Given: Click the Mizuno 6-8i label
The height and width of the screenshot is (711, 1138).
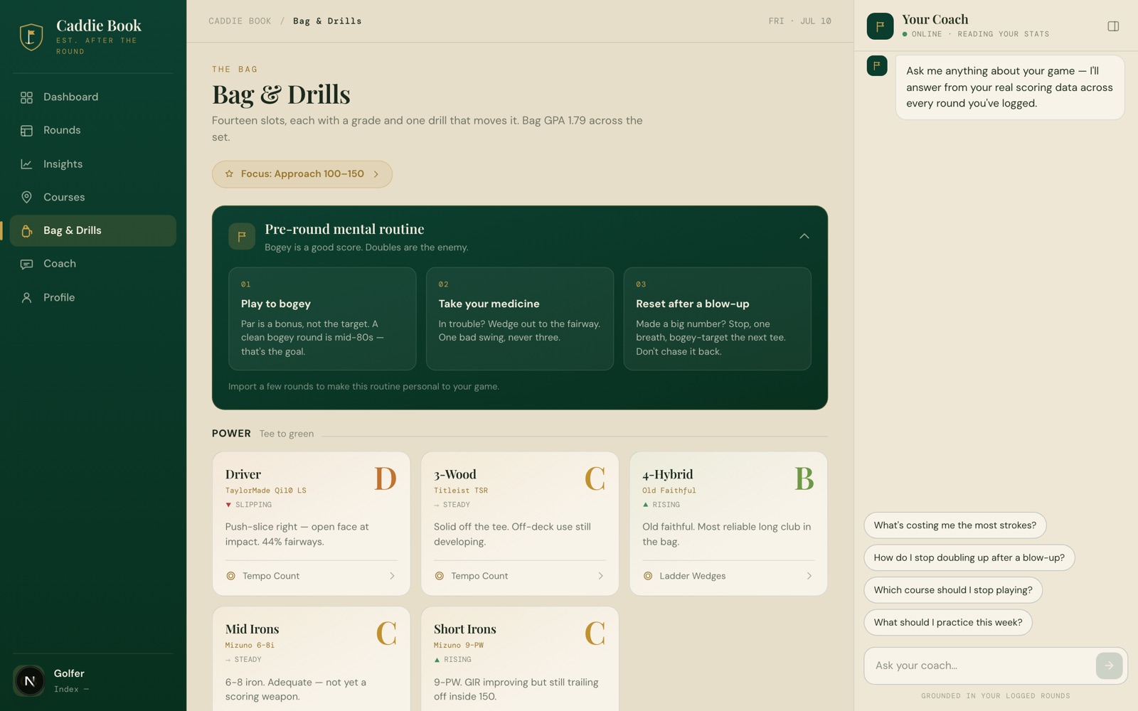Looking at the screenshot, I should point(250,646).
